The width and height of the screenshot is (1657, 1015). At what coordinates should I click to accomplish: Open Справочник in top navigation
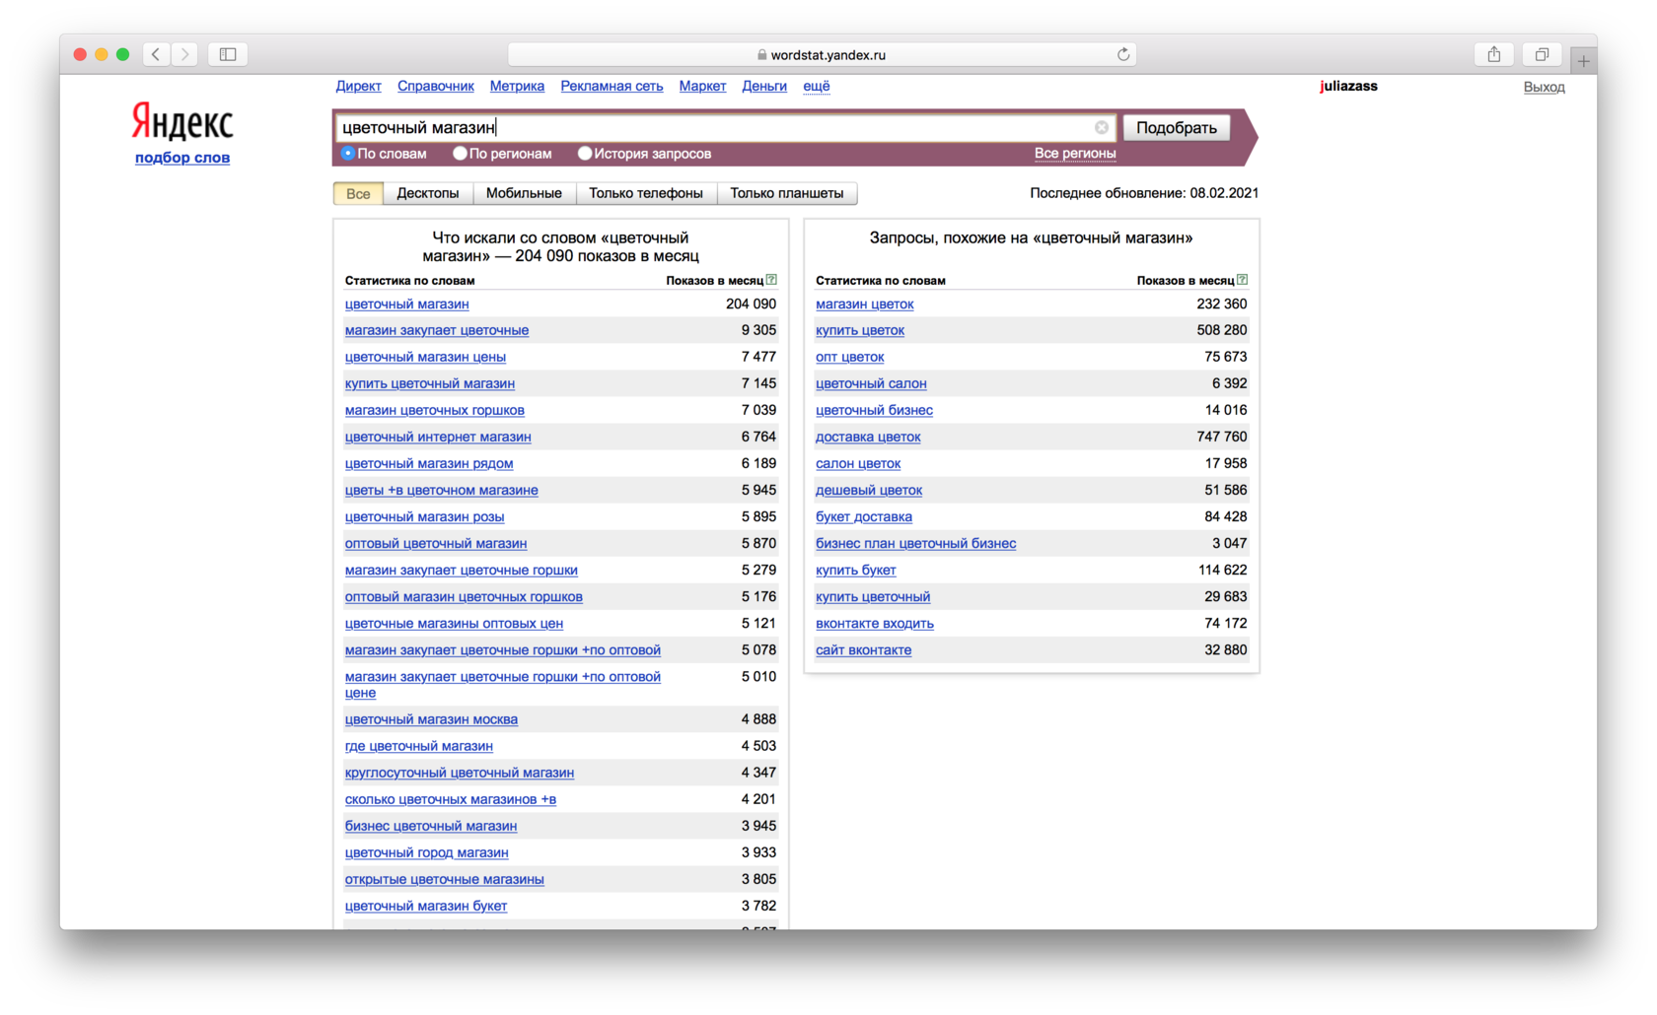tap(435, 86)
